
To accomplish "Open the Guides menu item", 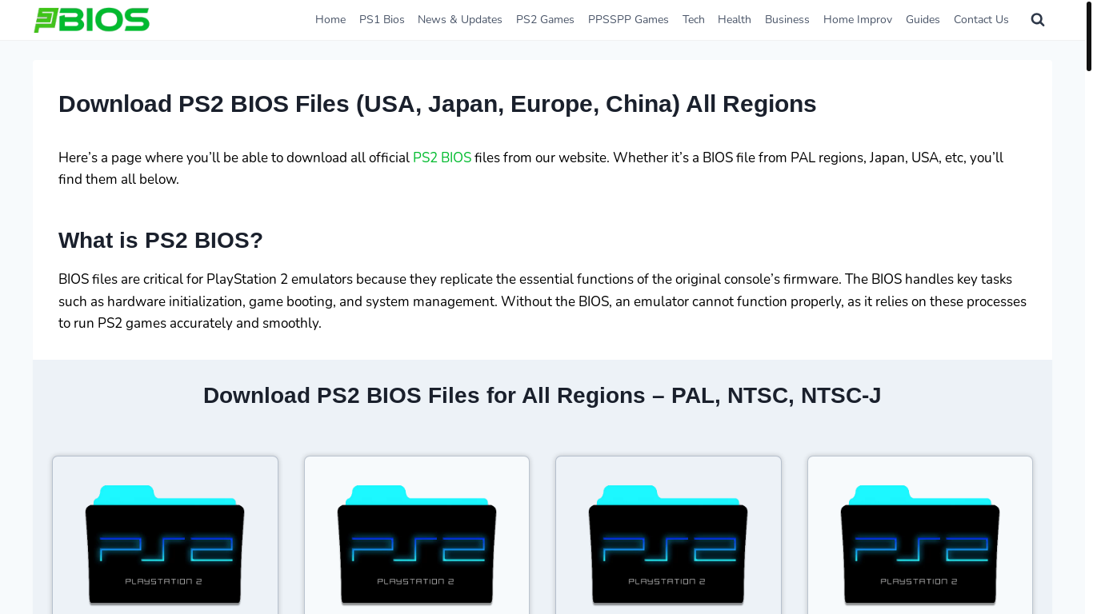I will 923,20.
